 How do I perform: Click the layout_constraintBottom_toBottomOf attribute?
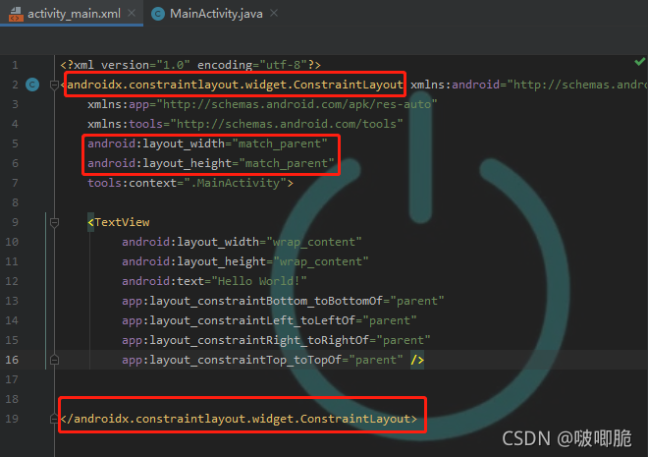pos(283,301)
